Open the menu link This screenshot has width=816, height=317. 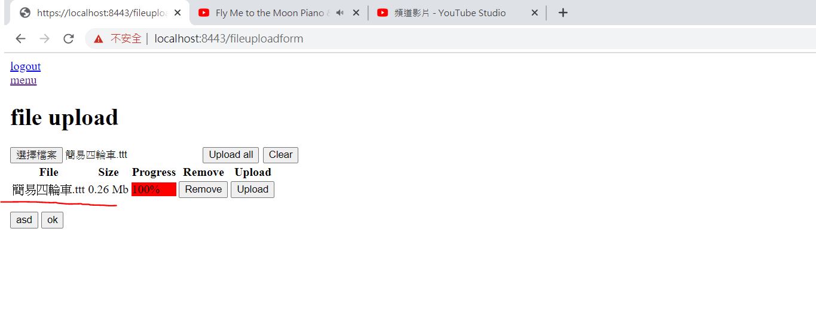pos(23,80)
